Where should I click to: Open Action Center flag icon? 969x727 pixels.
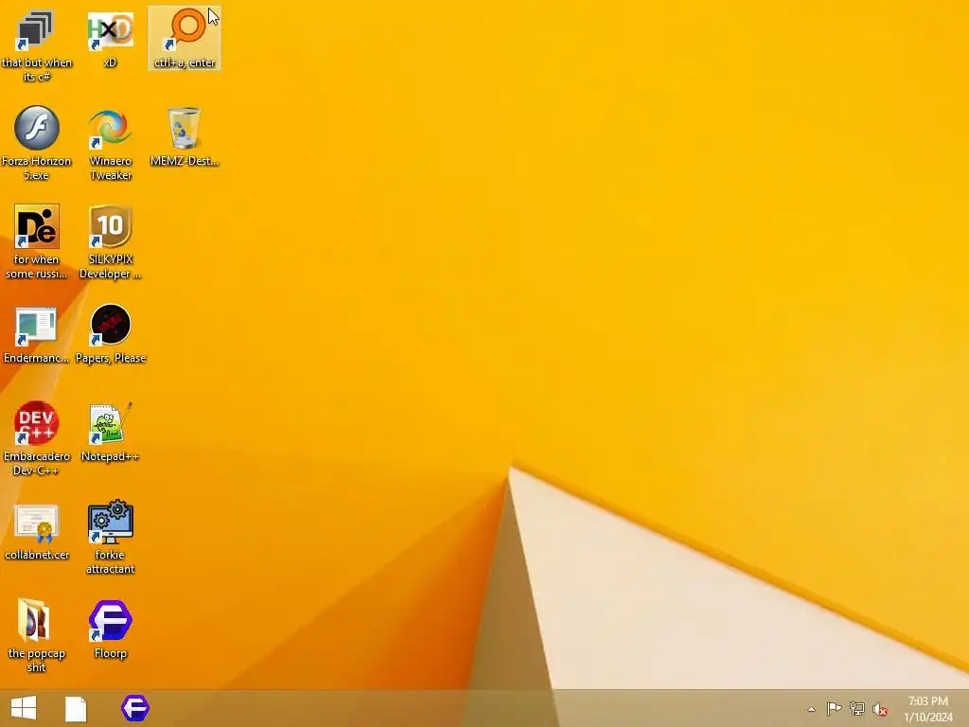point(834,708)
